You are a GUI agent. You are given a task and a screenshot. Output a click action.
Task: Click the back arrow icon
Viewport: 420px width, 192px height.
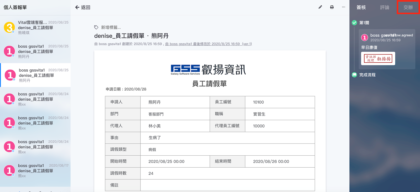(x=77, y=7)
